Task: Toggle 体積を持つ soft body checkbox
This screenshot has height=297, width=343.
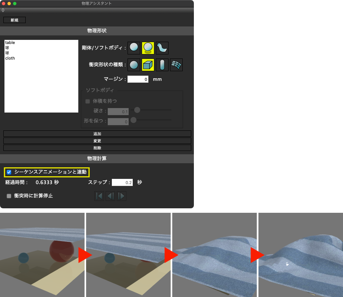Action: [88, 101]
